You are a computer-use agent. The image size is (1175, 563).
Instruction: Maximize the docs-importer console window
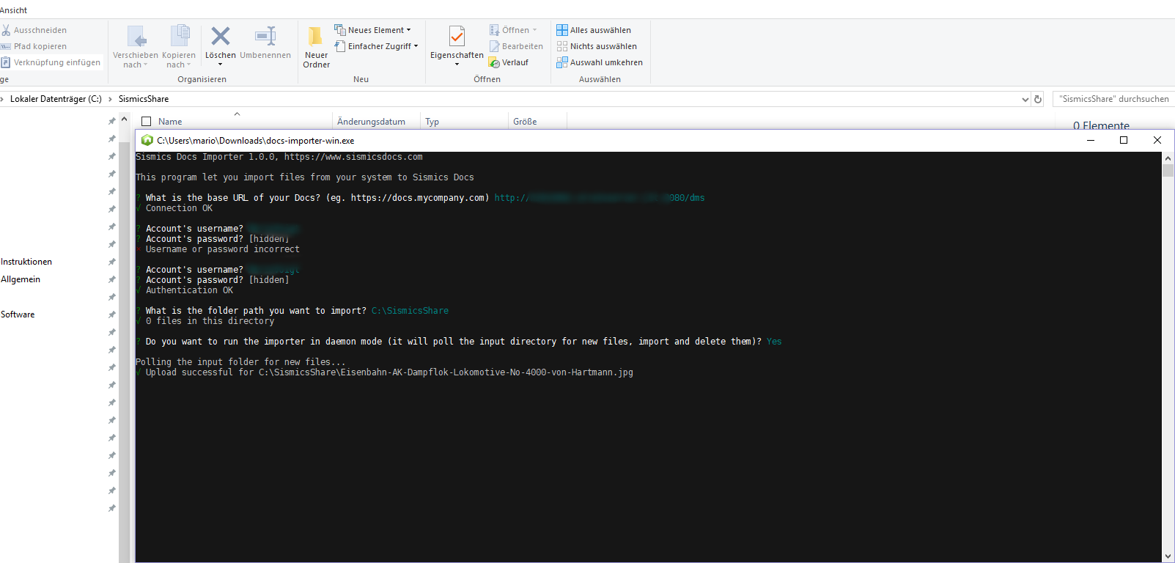[1124, 140]
